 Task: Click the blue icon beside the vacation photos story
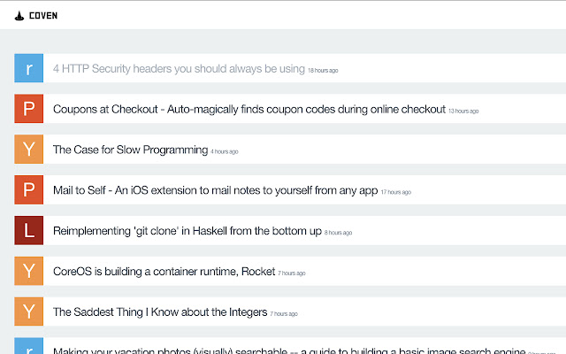click(29, 346)
